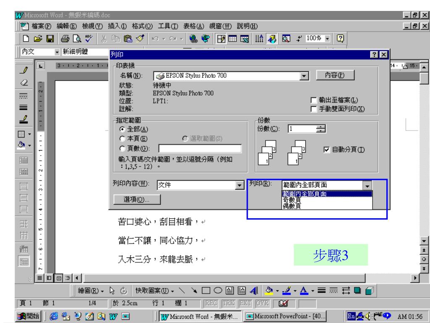This screenshot has width=430, height=323.
Task: Enable 輸出至檔案(L) checkbox
Action: [313, 100]
